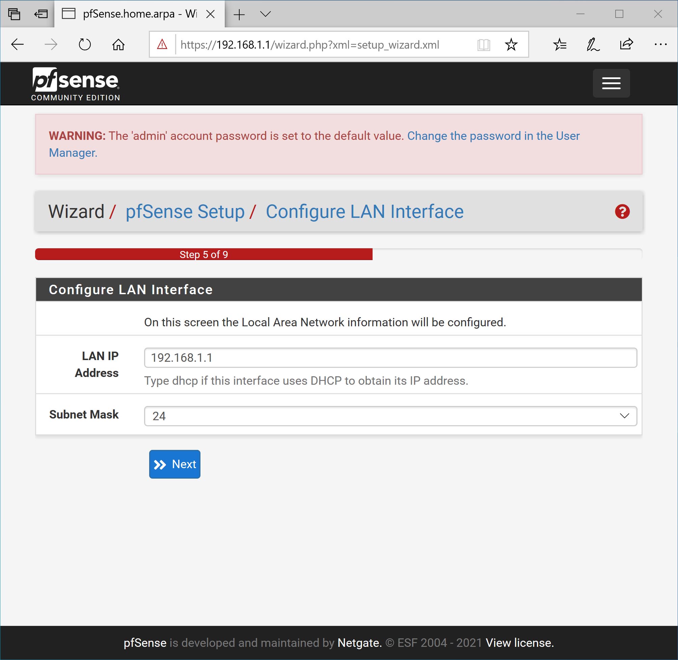
Task: Maximize the browser window
Action: pos(619,14)
